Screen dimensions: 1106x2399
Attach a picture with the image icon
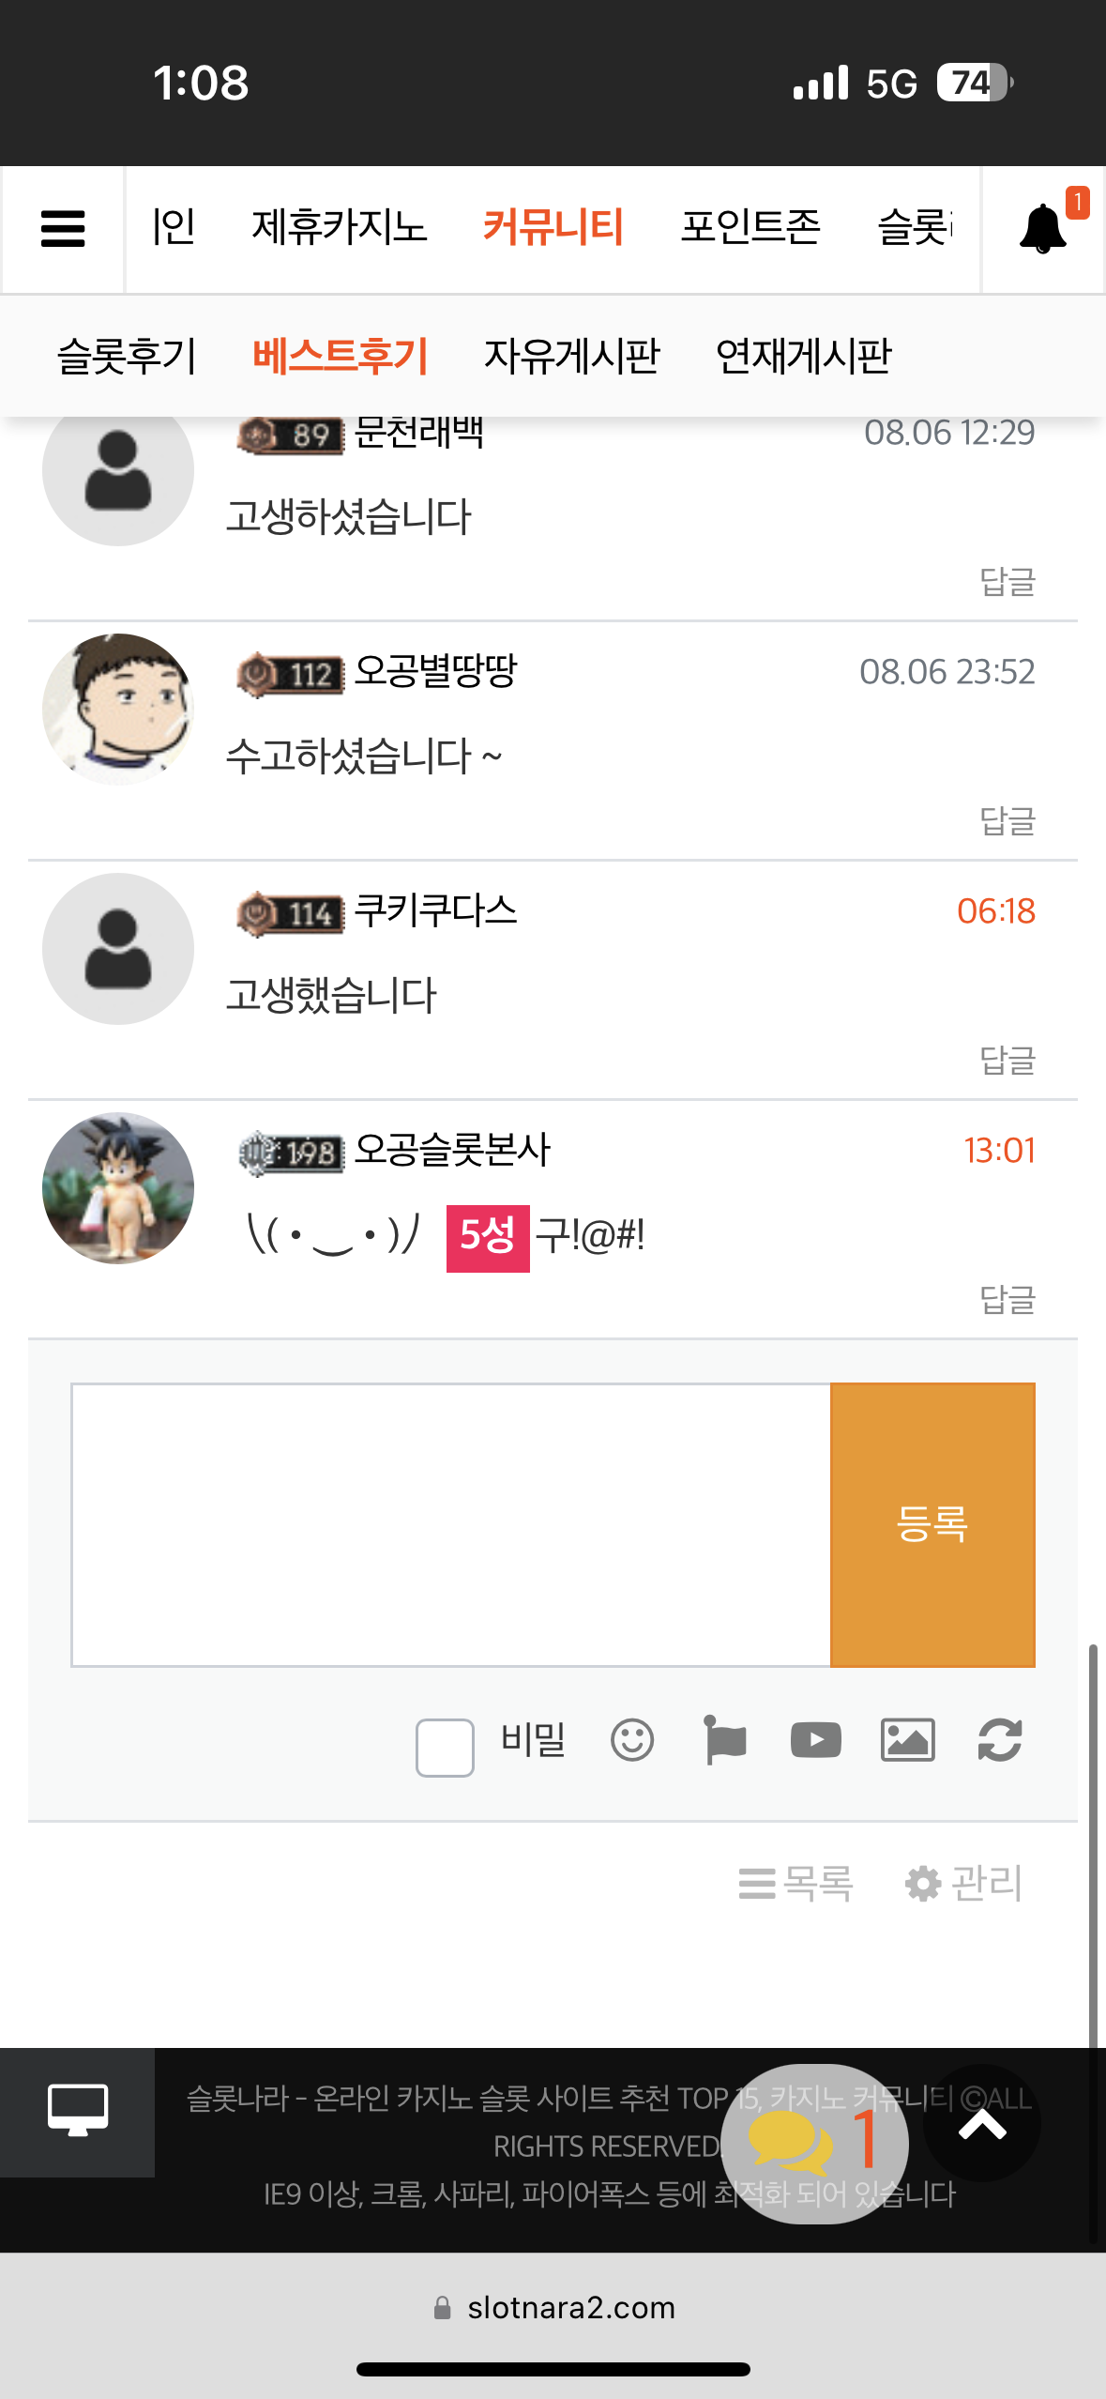[907, 1740]
